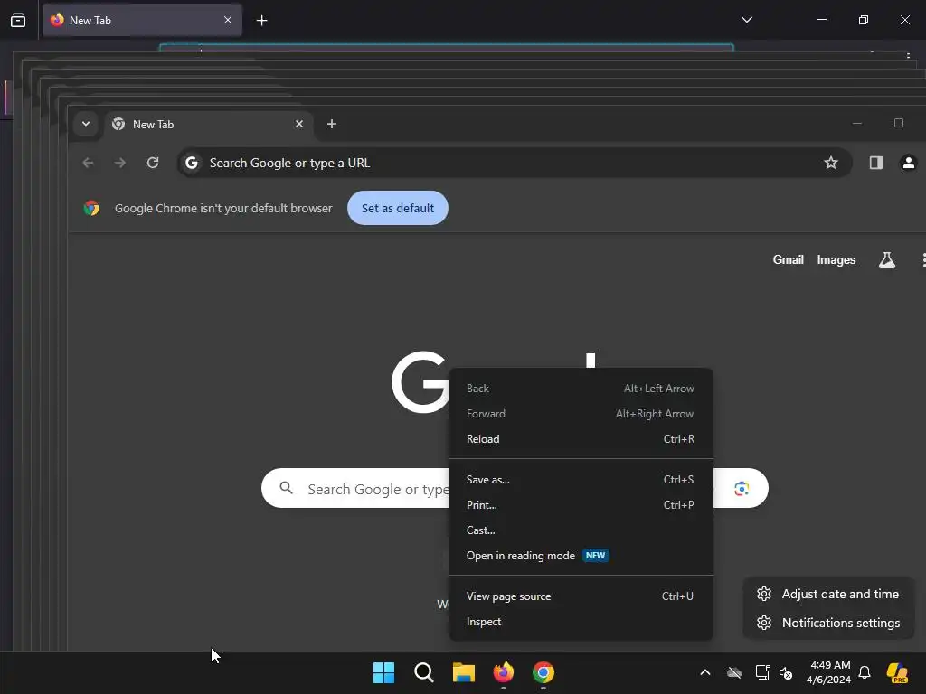The height and width of the screenshot is (694, 926).
Task: Open Firefox recent browsing panel icon
Action: click(18, 20)
